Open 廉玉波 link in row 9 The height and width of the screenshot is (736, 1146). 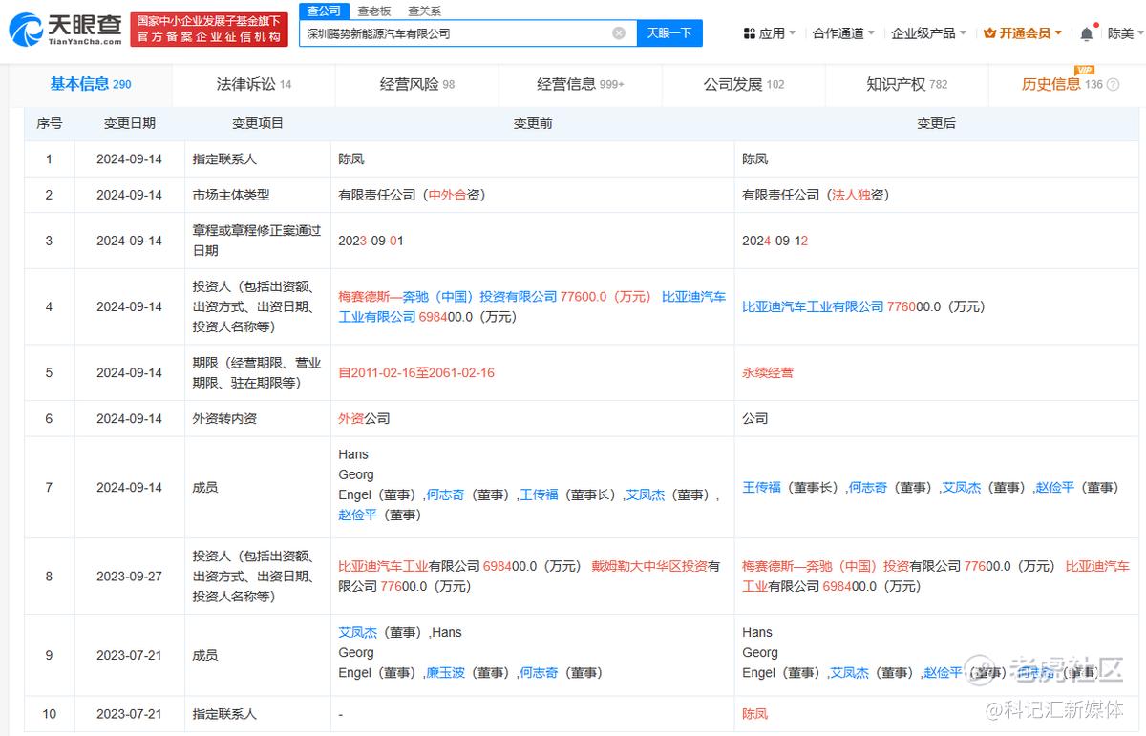tap(445, 672)
